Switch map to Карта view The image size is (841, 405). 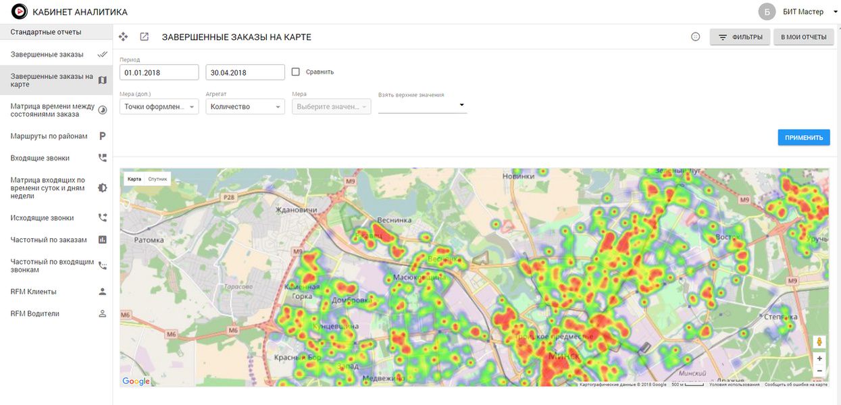134,179
